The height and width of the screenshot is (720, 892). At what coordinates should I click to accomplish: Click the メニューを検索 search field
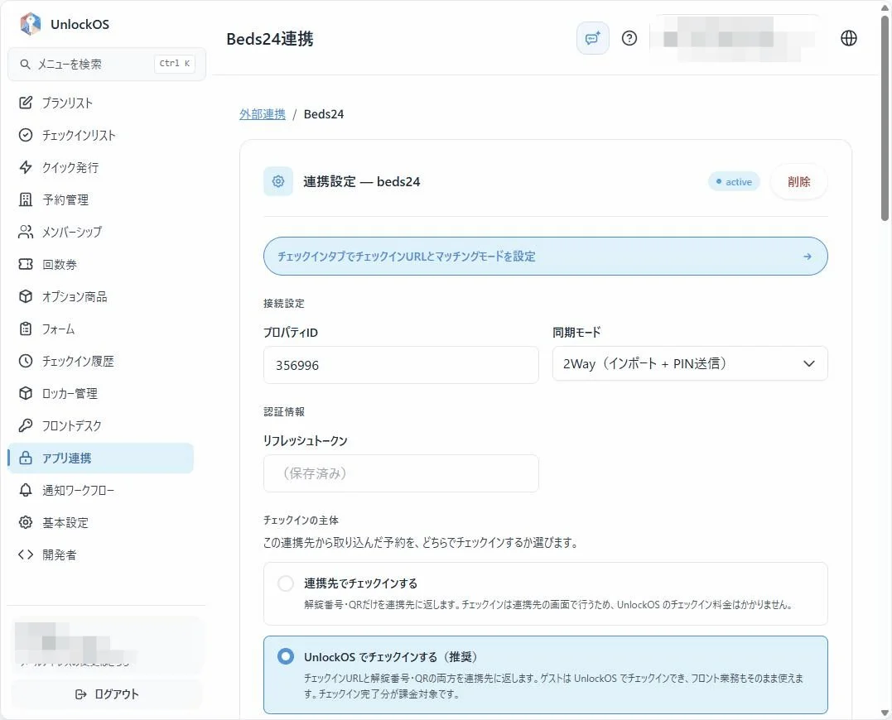pyautogui.click(x=106, y=65)
